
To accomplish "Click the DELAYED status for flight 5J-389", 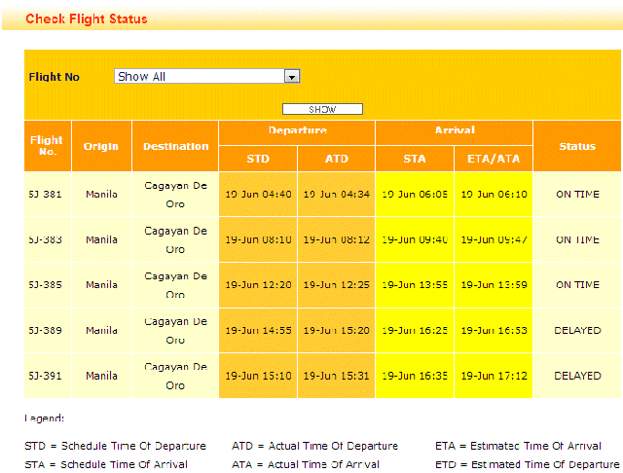I will point(577,331).
